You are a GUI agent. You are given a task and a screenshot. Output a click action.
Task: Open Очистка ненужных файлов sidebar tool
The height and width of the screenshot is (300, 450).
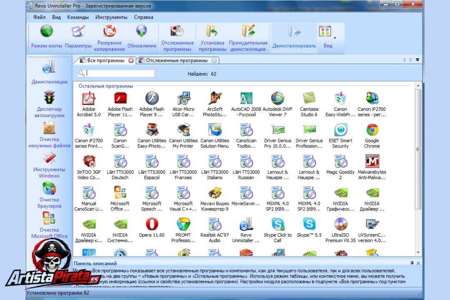[49, 135]
